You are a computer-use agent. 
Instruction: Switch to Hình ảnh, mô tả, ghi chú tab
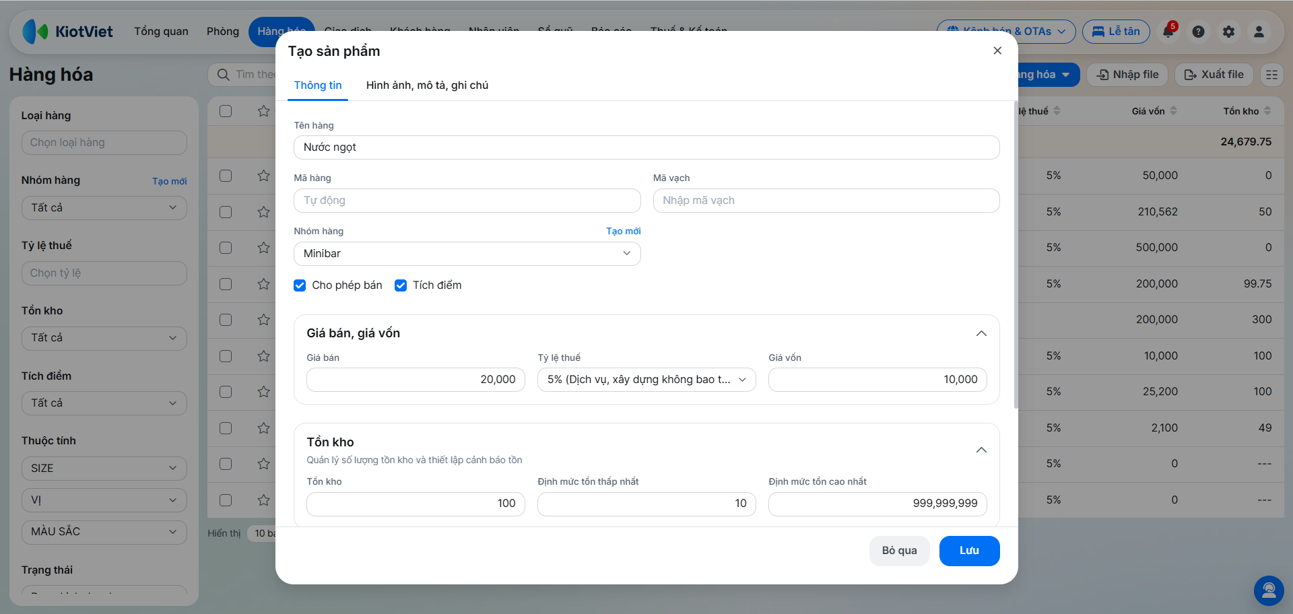tap(427, 86)
